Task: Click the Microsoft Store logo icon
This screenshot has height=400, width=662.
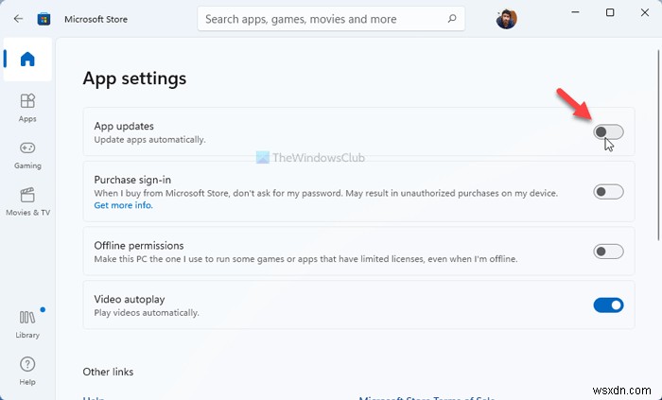Action: click(x=44, y=19)
